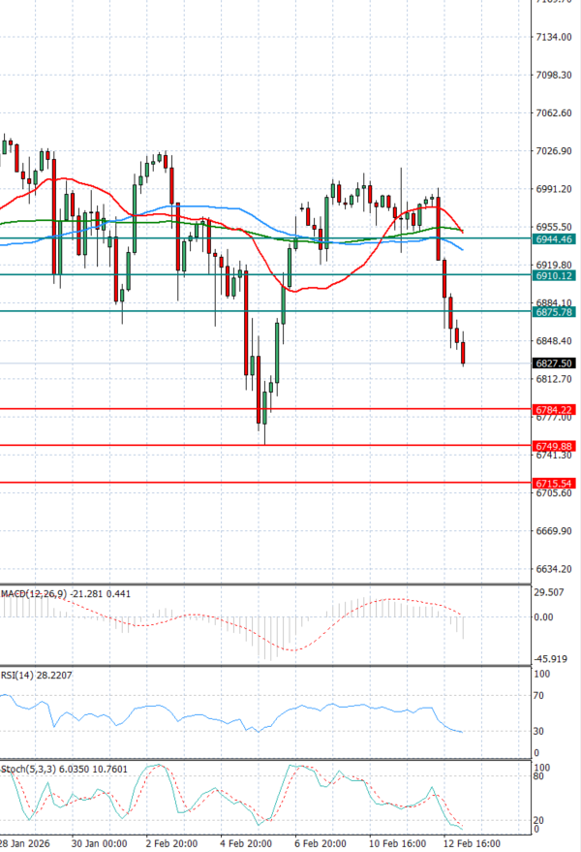Click the 6944.46 resistance level label
This screenshot has width=581, height=852.
tap(554, 238)
